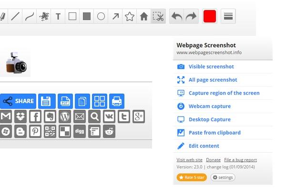This screenshot has height=191, width=286.
Task: Open the line thickness menu
Action: [228, 16]
